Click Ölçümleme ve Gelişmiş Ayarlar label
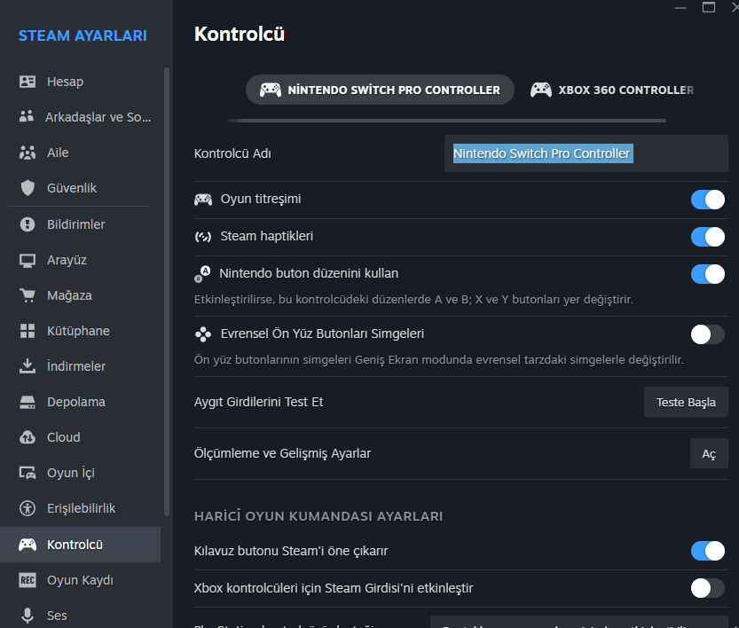739x628 pixels. (282, 453)
